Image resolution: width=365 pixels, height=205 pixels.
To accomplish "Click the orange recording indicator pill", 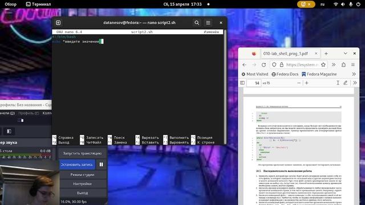I will tap(306, 4).
